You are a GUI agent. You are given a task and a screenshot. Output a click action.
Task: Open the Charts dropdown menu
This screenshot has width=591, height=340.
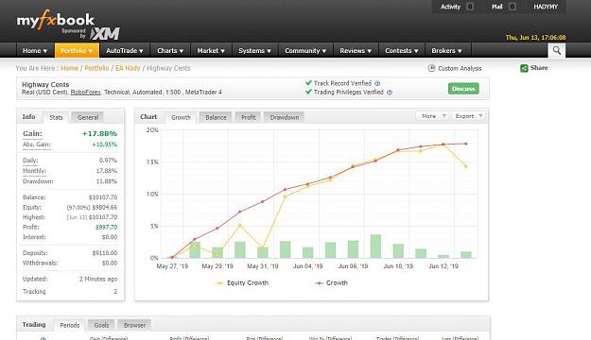(170, 50)
